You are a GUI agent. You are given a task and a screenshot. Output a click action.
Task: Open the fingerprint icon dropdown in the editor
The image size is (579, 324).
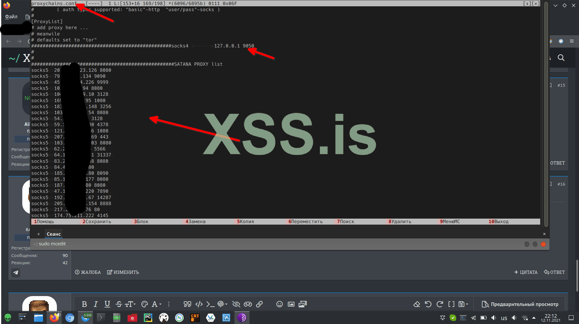click(x=222, y=304)
